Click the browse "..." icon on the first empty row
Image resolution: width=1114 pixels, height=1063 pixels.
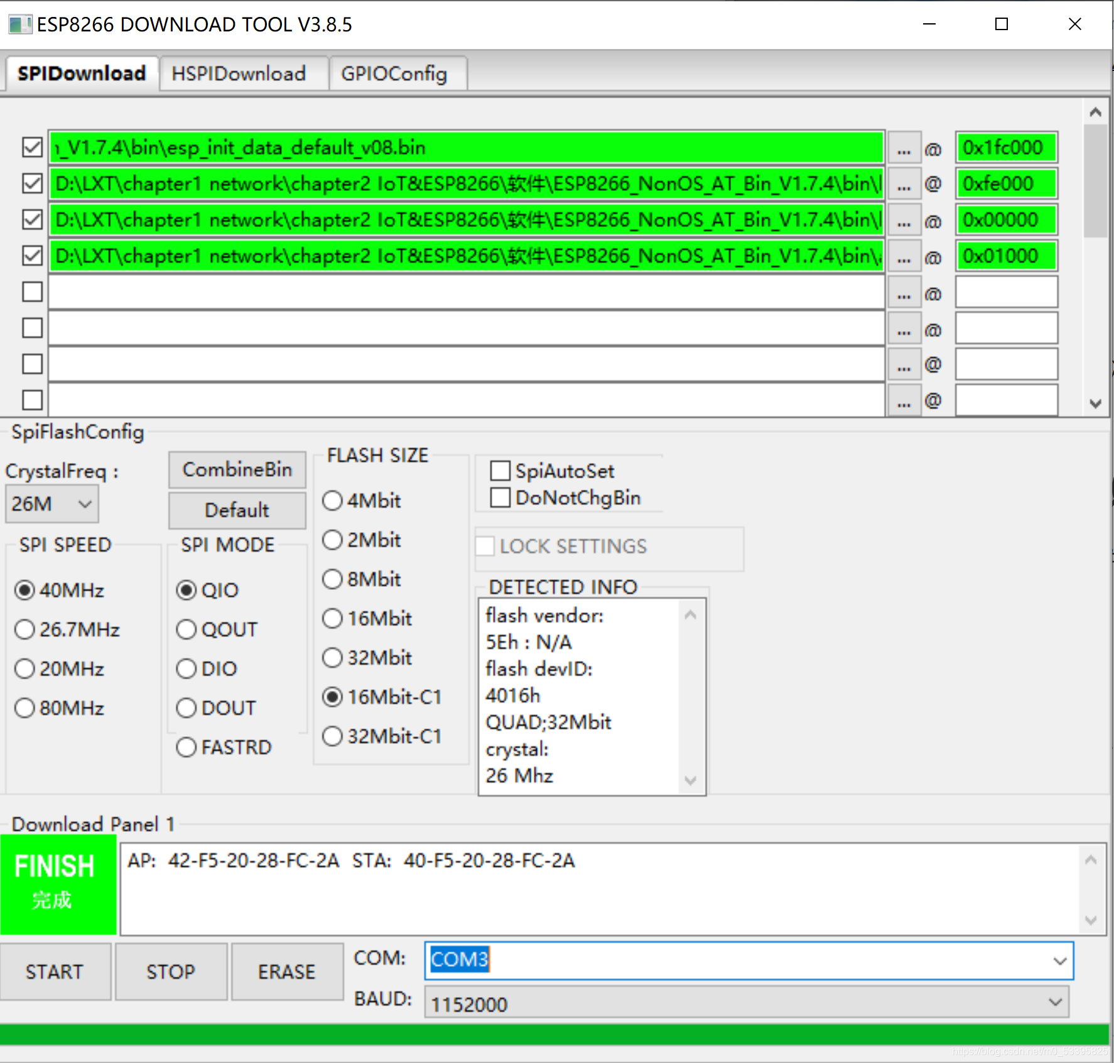[x=904, y=292]
